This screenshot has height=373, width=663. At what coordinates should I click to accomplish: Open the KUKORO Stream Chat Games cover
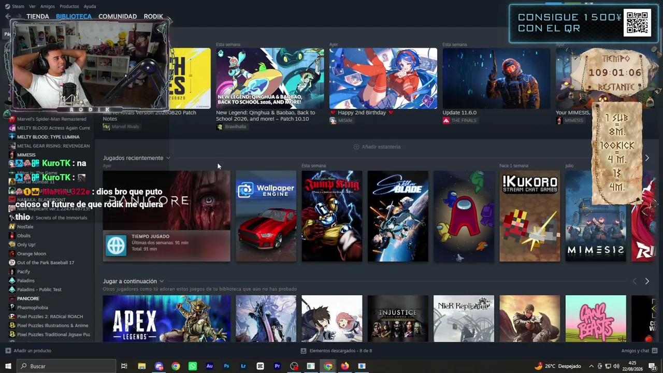pos(530,216)
